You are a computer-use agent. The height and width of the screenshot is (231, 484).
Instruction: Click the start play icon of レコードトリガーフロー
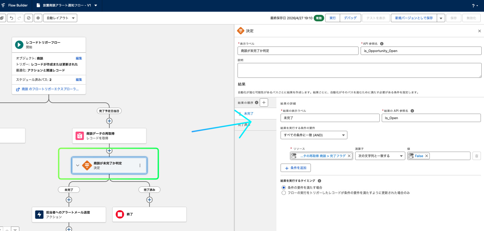pyautogui.click(x=19, y=45)
